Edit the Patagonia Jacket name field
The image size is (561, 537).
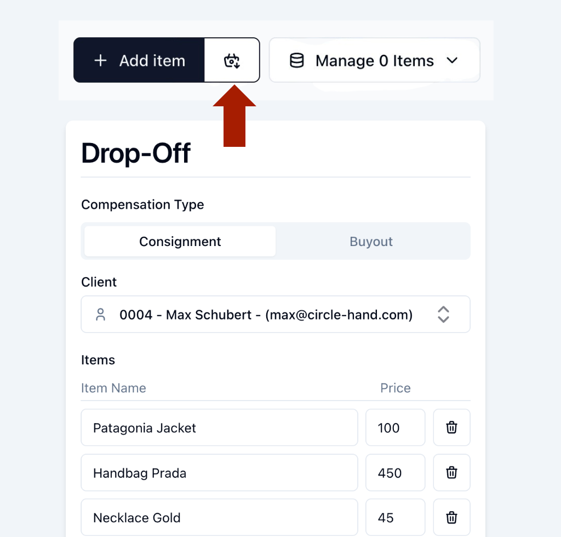[219, 427]
